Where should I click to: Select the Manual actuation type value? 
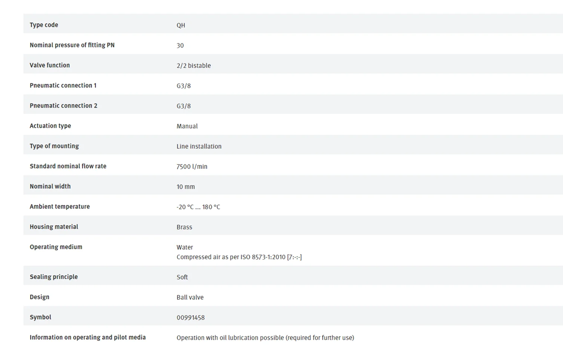[187, 126]
